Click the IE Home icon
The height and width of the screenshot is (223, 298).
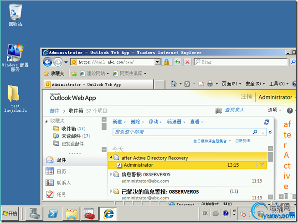(174, 84)
